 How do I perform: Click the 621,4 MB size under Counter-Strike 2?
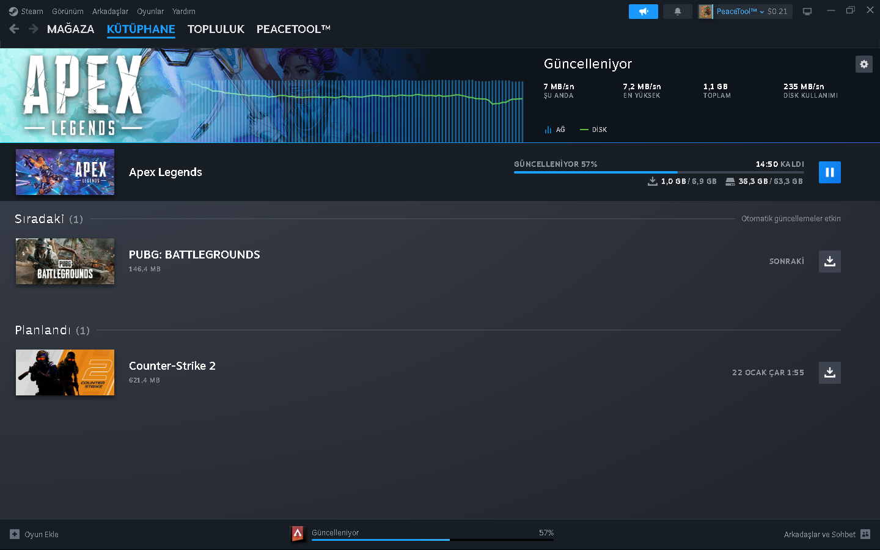[145, 380]
